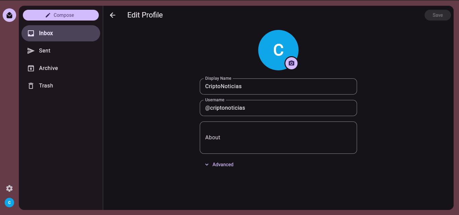Change photo with the camera icon
The width and height of the screenshot is (459, 215).
(291, 63)
